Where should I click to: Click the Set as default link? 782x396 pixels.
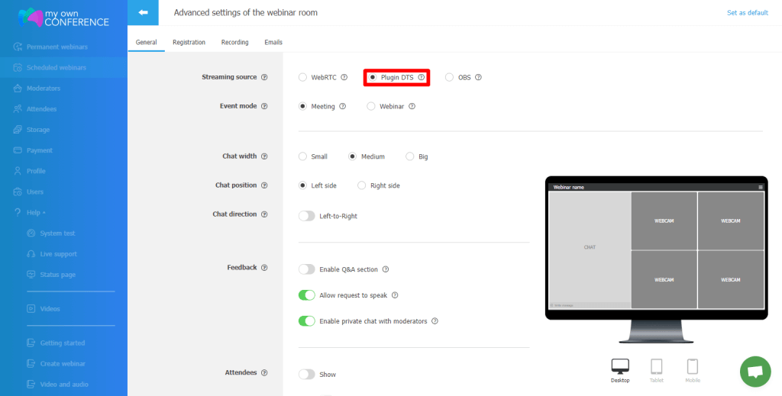747,13
